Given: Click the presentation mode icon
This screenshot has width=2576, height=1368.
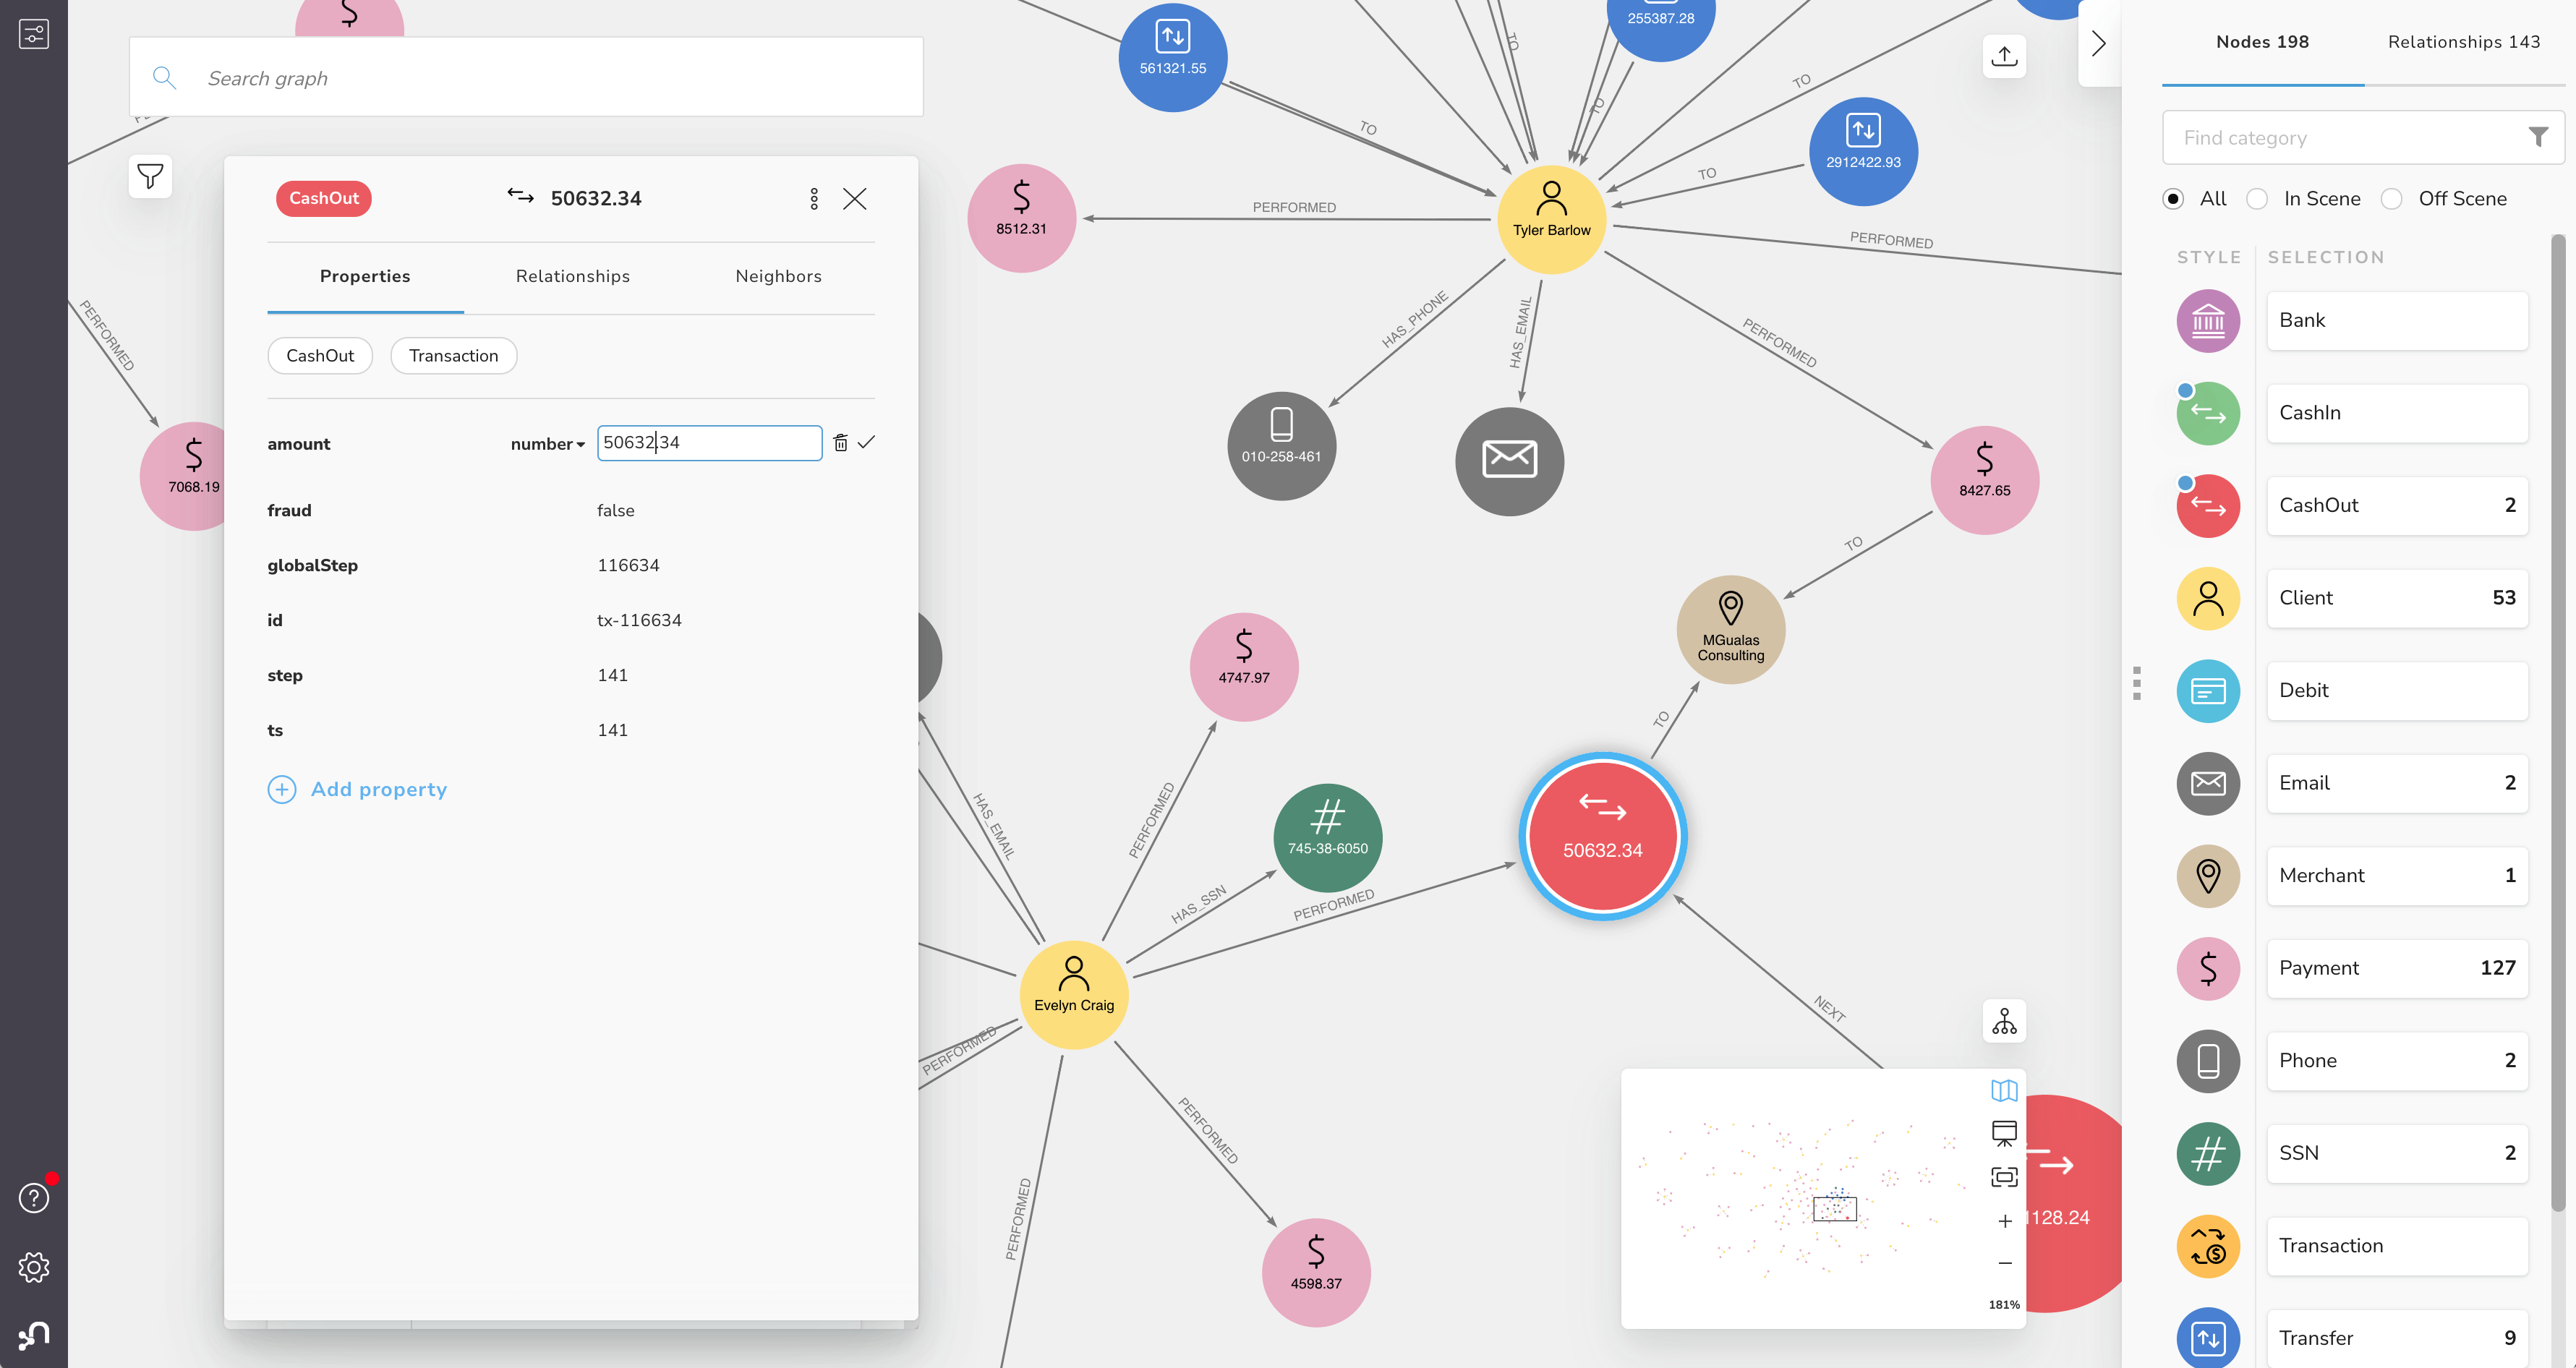Looking at the screenshot, I should 2004,1133.
